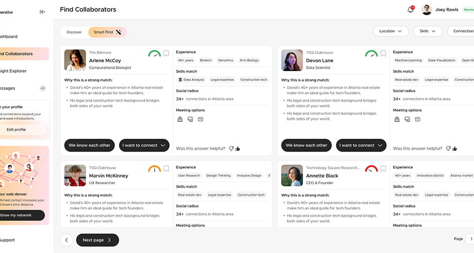Select email meeting icon on Arlene's card
The height and width of the screenshot is (253, 474).
point(200,119)
